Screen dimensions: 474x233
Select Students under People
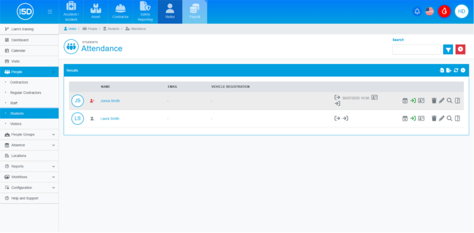(x=29, y=113)
